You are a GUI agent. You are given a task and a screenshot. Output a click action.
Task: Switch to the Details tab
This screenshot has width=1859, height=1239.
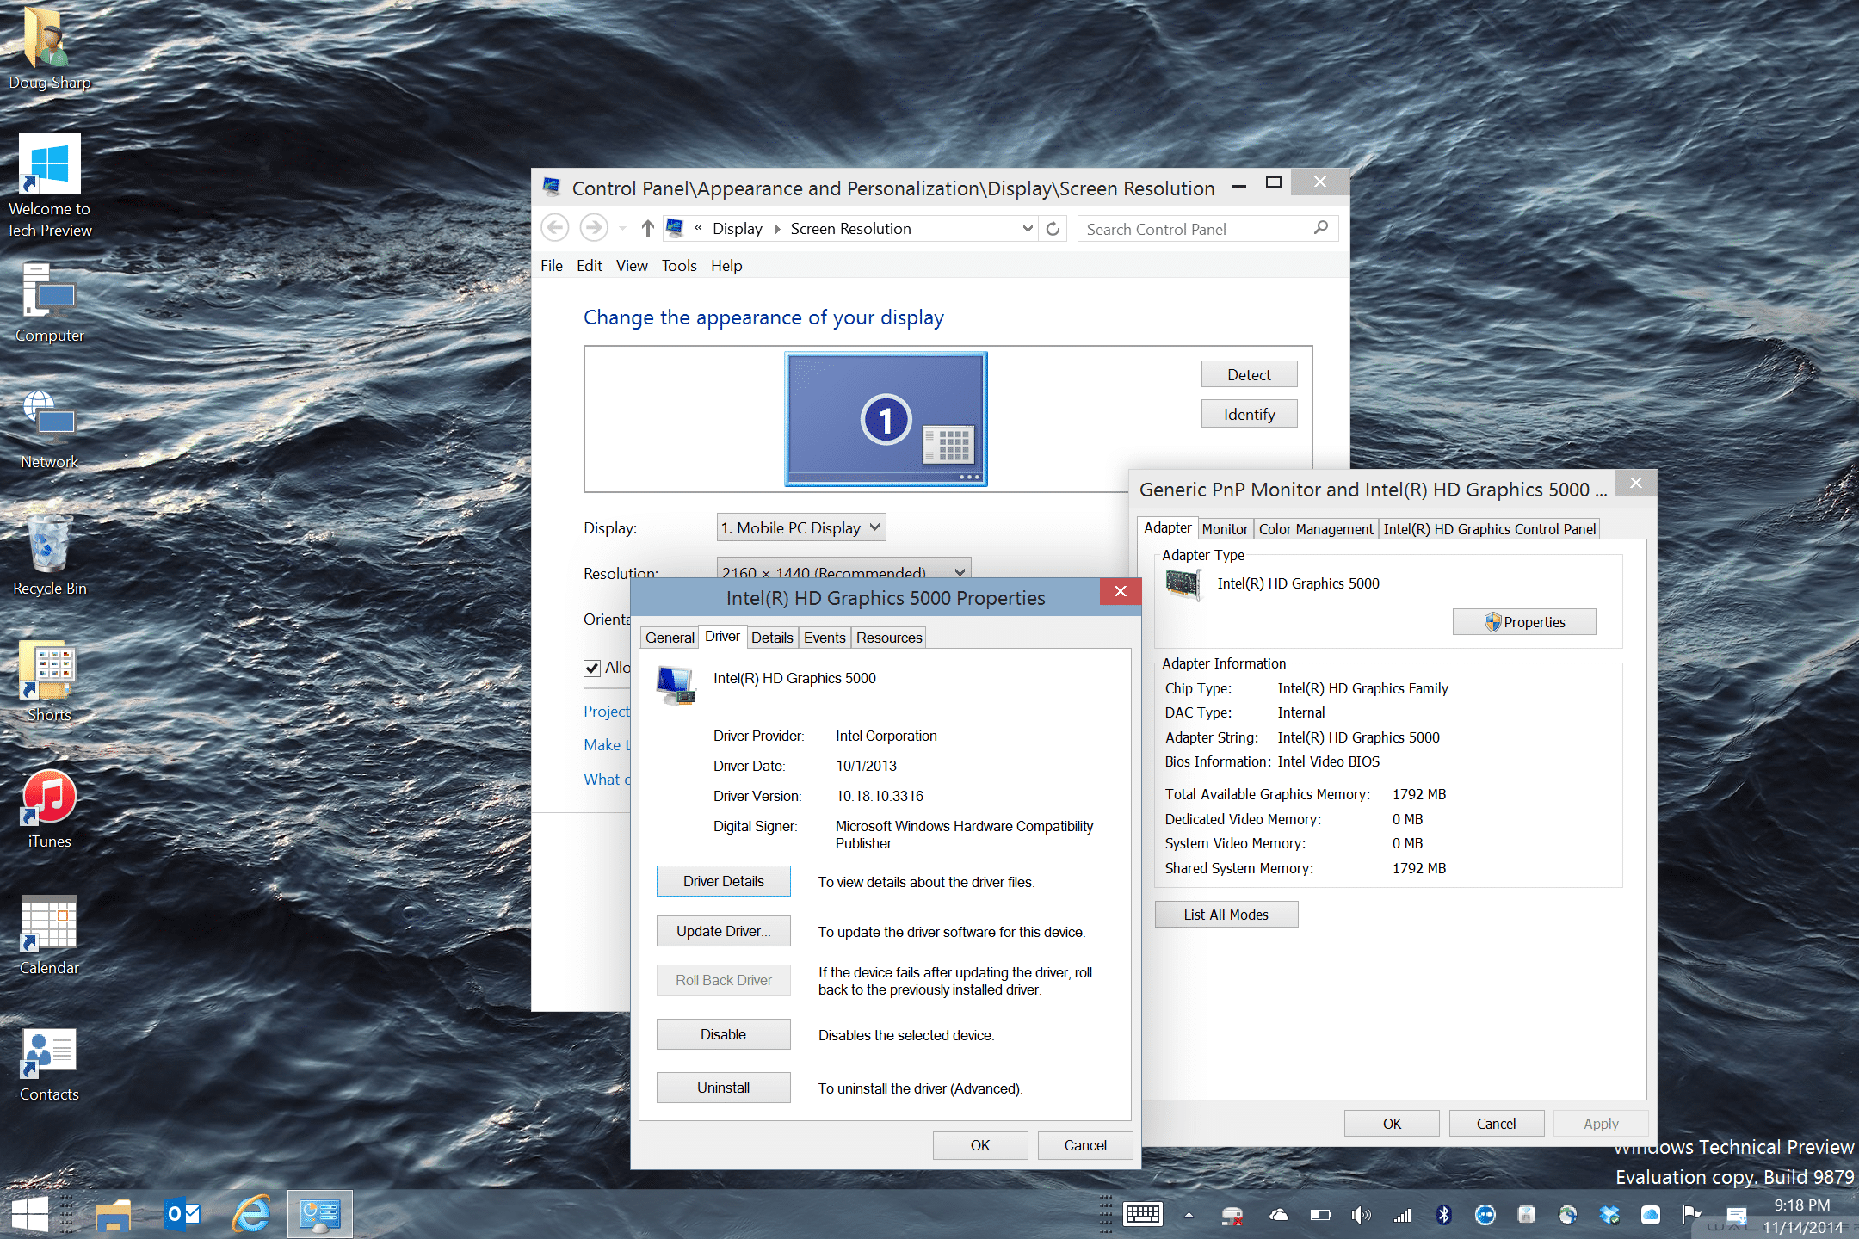tap(772, 638)
